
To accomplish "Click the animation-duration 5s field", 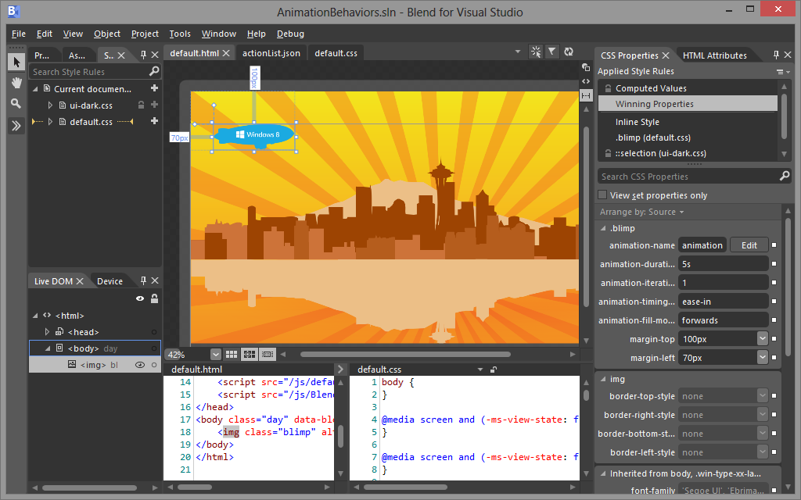I will click(x=723, y=264).
